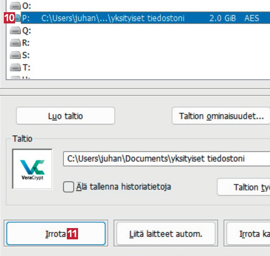The image size is (270, 256).
Task: Open Taltion ominaisuudet dialog
Action: pos(221,116)
